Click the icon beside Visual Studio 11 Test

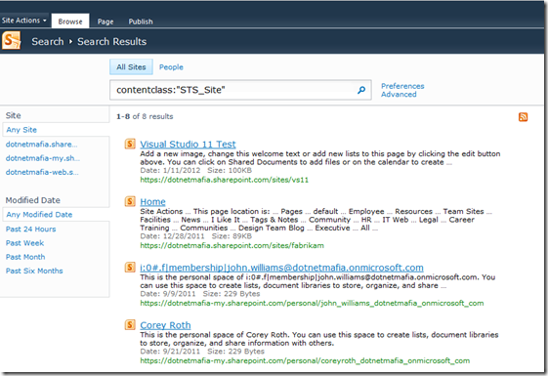(130, 144)
